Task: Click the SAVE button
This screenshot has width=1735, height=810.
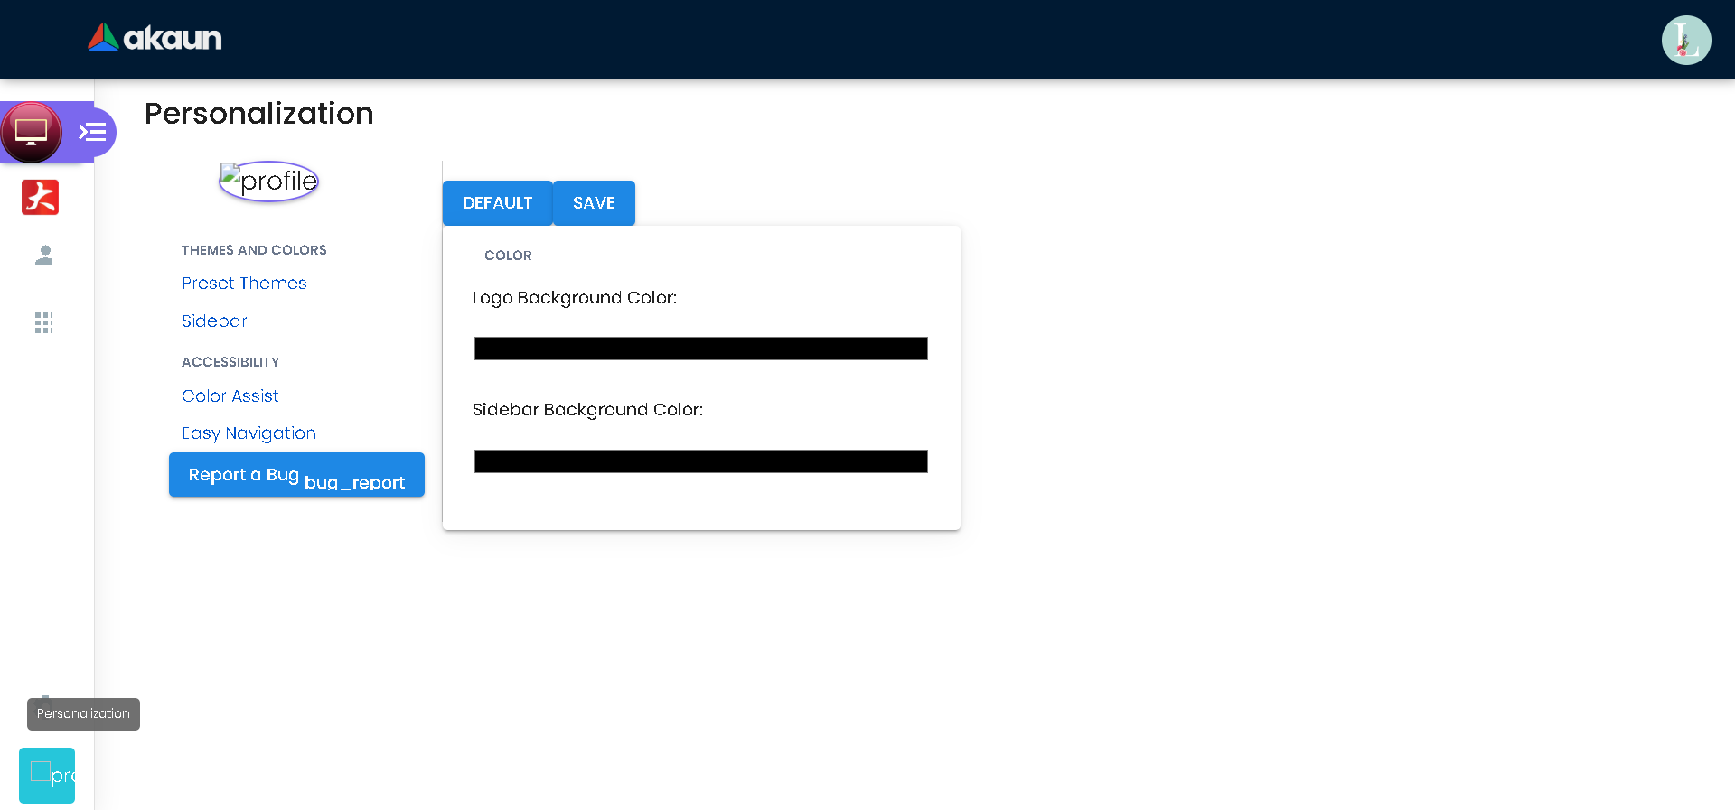Action: pos(594,203)
